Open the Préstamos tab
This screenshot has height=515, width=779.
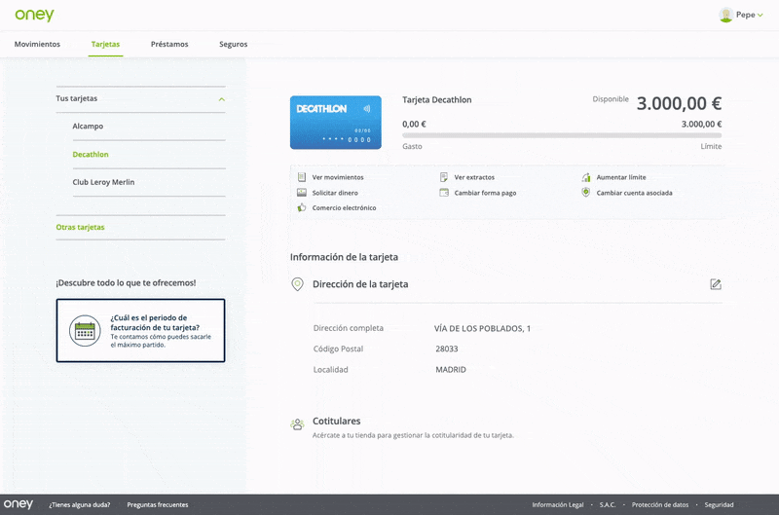(169, 45)
